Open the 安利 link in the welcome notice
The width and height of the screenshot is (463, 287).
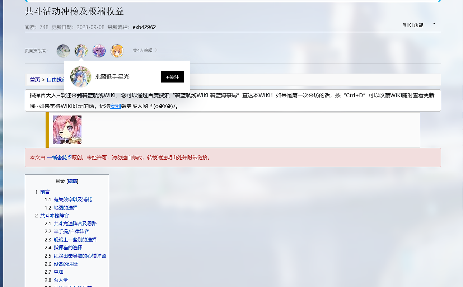click(116, 106)
